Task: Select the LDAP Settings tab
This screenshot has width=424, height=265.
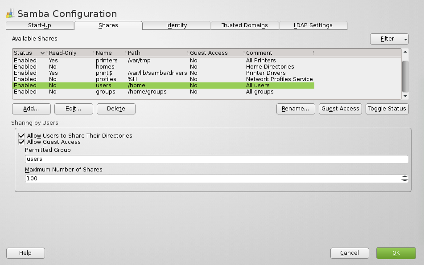Action: 313,25
